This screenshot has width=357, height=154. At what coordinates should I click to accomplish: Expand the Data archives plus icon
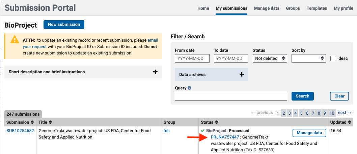(x=242, y=74)
